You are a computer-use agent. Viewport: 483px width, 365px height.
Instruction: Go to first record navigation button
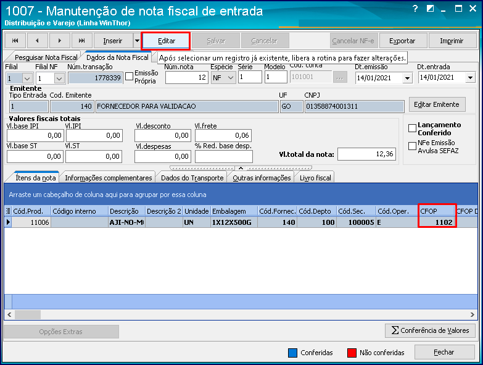click(x=15, y=41)
